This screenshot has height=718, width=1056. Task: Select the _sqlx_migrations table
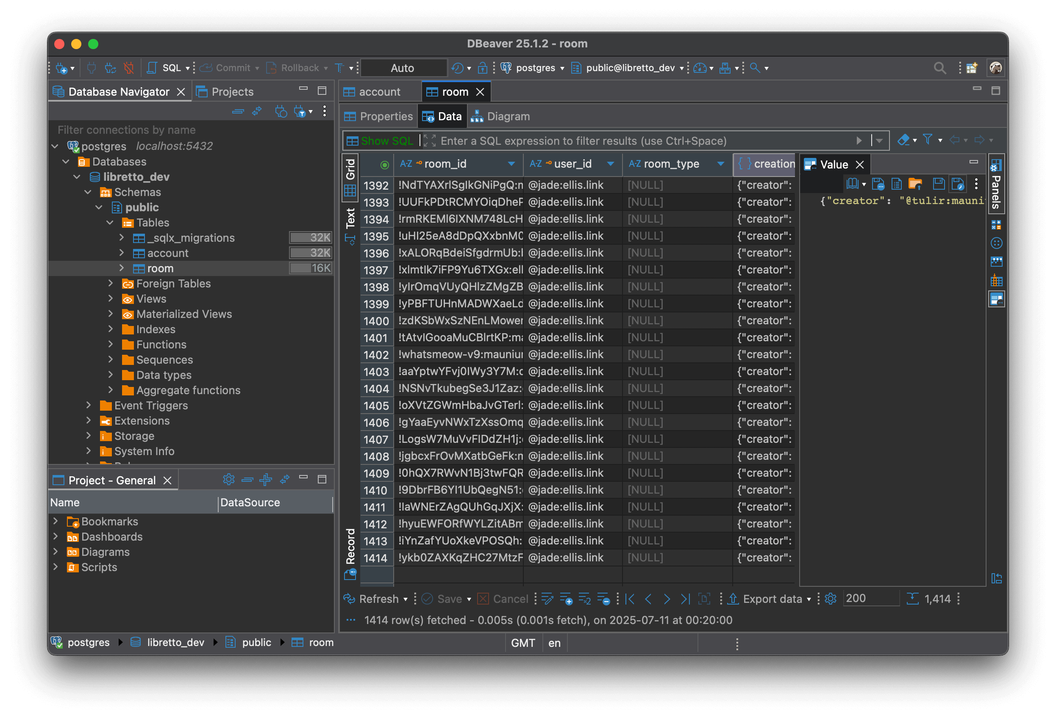191,238
